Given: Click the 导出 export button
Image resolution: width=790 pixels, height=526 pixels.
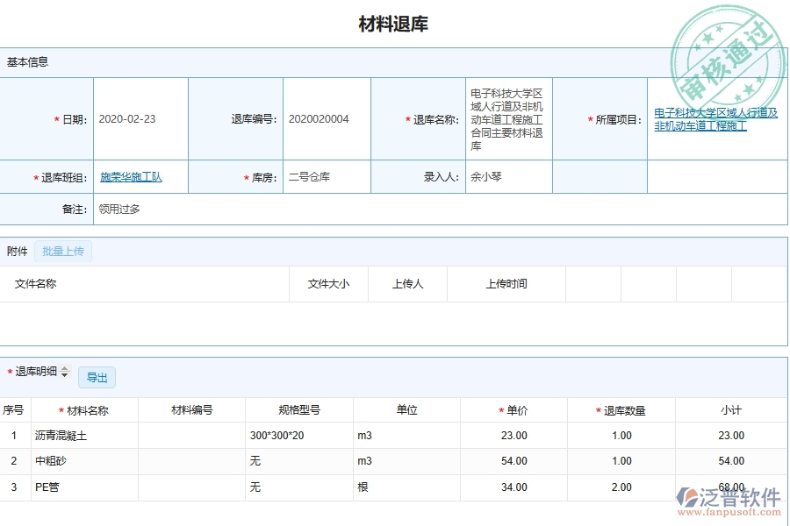Looking at the screenshot, I should (97, 377).
